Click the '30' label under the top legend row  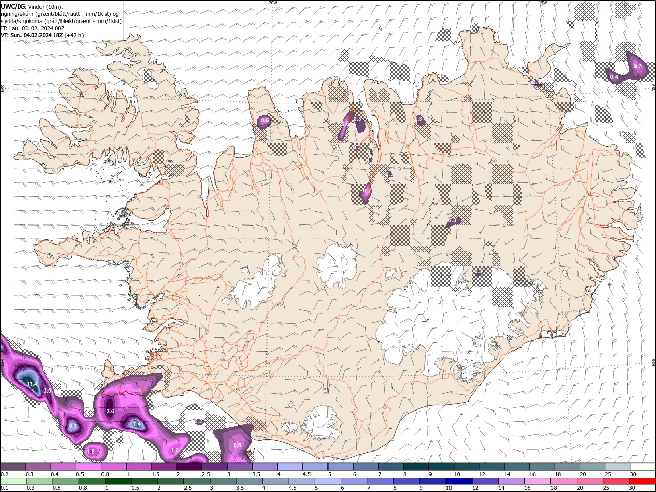(x=633, y=474)
